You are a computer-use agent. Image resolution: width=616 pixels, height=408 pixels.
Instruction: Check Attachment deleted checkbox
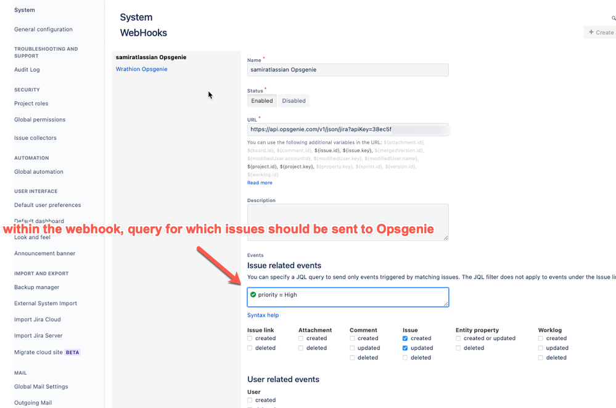[x=301, y=348]
